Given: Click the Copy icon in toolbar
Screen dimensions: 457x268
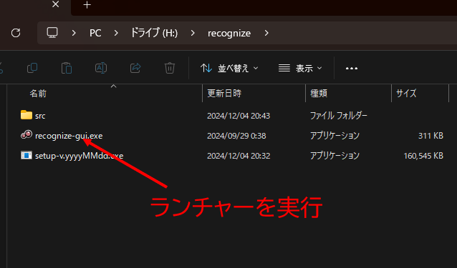Looking at the screenshot, I should [x=32, y=68].
